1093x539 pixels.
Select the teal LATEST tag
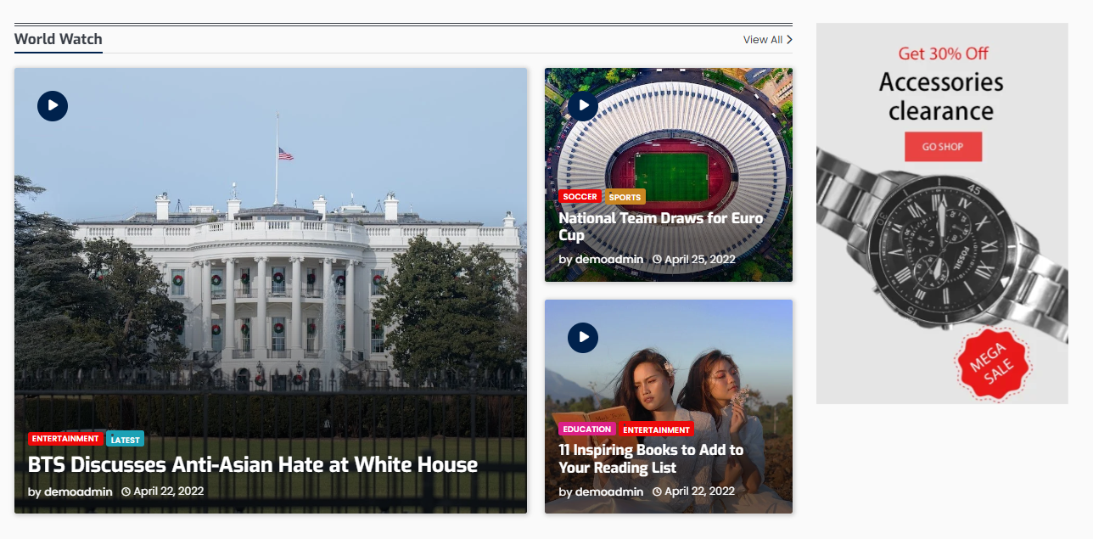126,440
